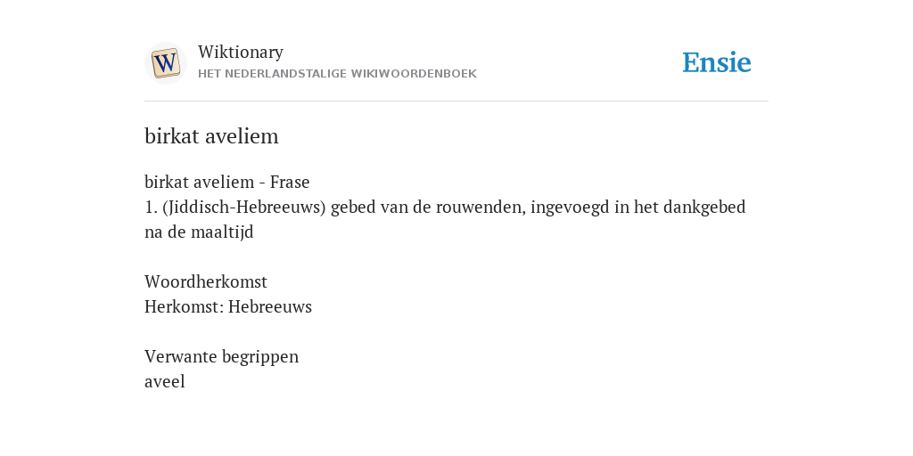Click the word WIKIWOORDENBOEK in the subtitle

(414, 74)
